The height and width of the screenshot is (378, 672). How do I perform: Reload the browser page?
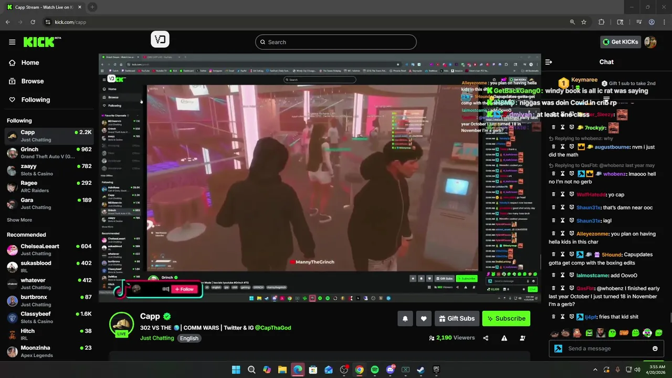click(x=33, y=22)
